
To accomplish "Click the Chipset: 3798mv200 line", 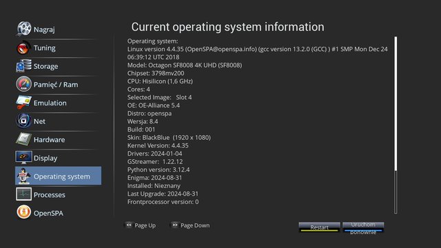I will [156, 73].
